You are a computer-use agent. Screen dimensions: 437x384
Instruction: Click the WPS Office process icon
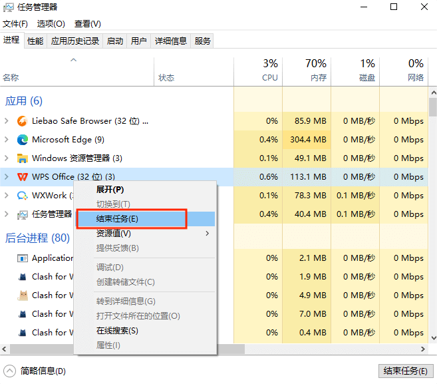[x=23, y=177]
